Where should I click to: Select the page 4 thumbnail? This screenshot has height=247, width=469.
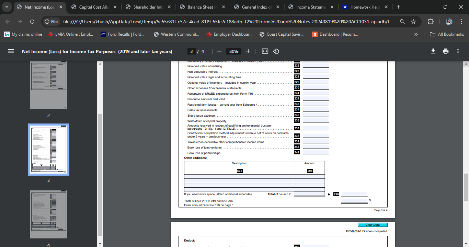coord(48,214)
